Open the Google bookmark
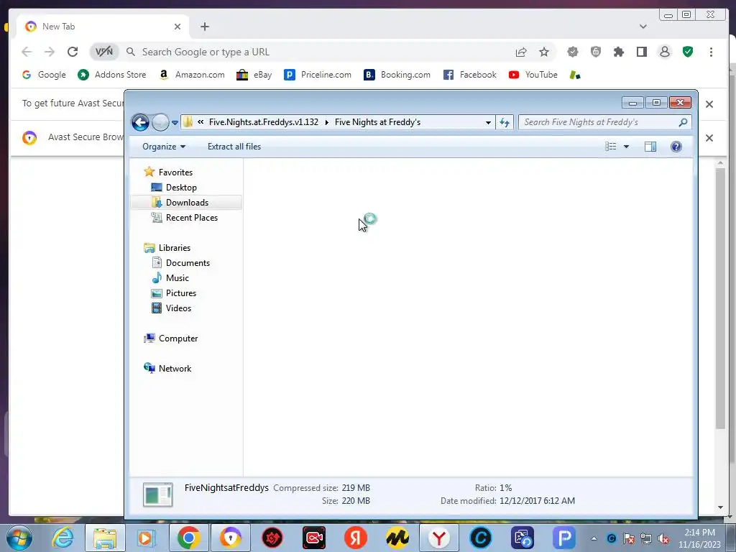 [44, 75]
